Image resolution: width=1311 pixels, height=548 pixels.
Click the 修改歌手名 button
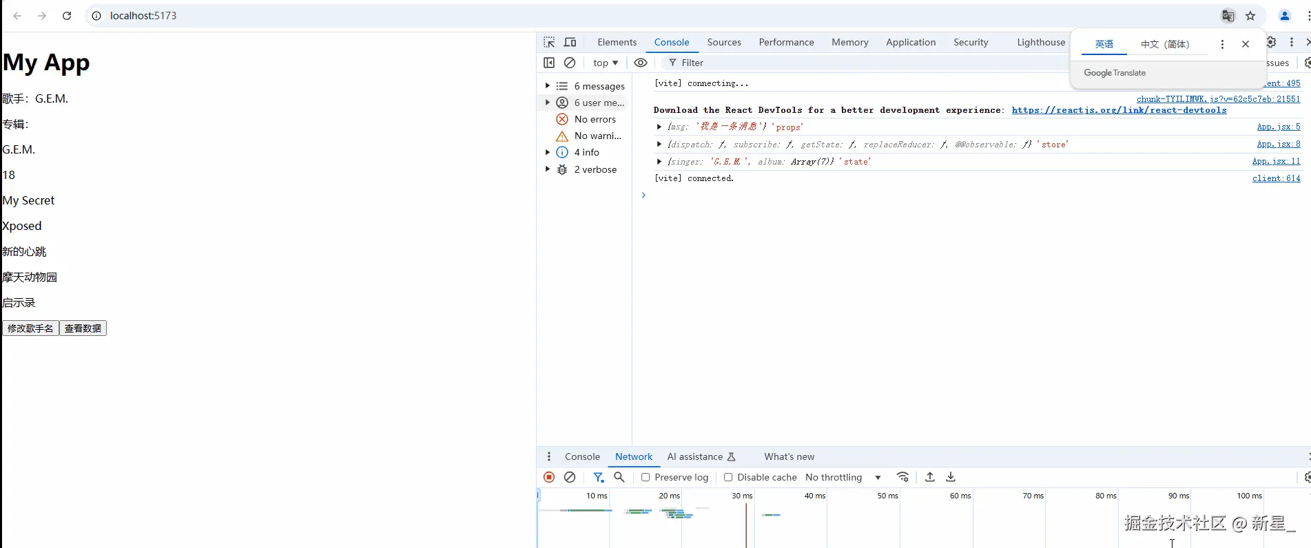[x=30, y=328]
